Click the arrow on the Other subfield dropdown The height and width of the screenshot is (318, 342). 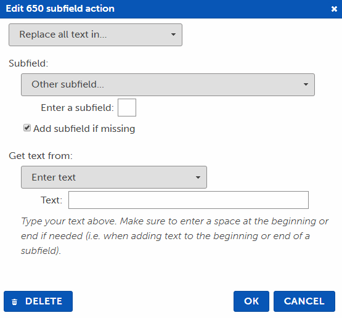[306, 84]
